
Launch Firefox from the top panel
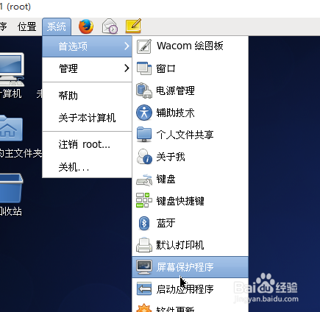click(x=86, y=26)
